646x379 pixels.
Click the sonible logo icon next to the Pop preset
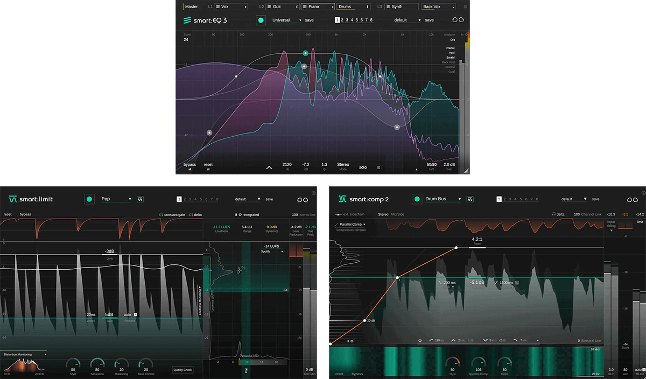pos(139,199)
